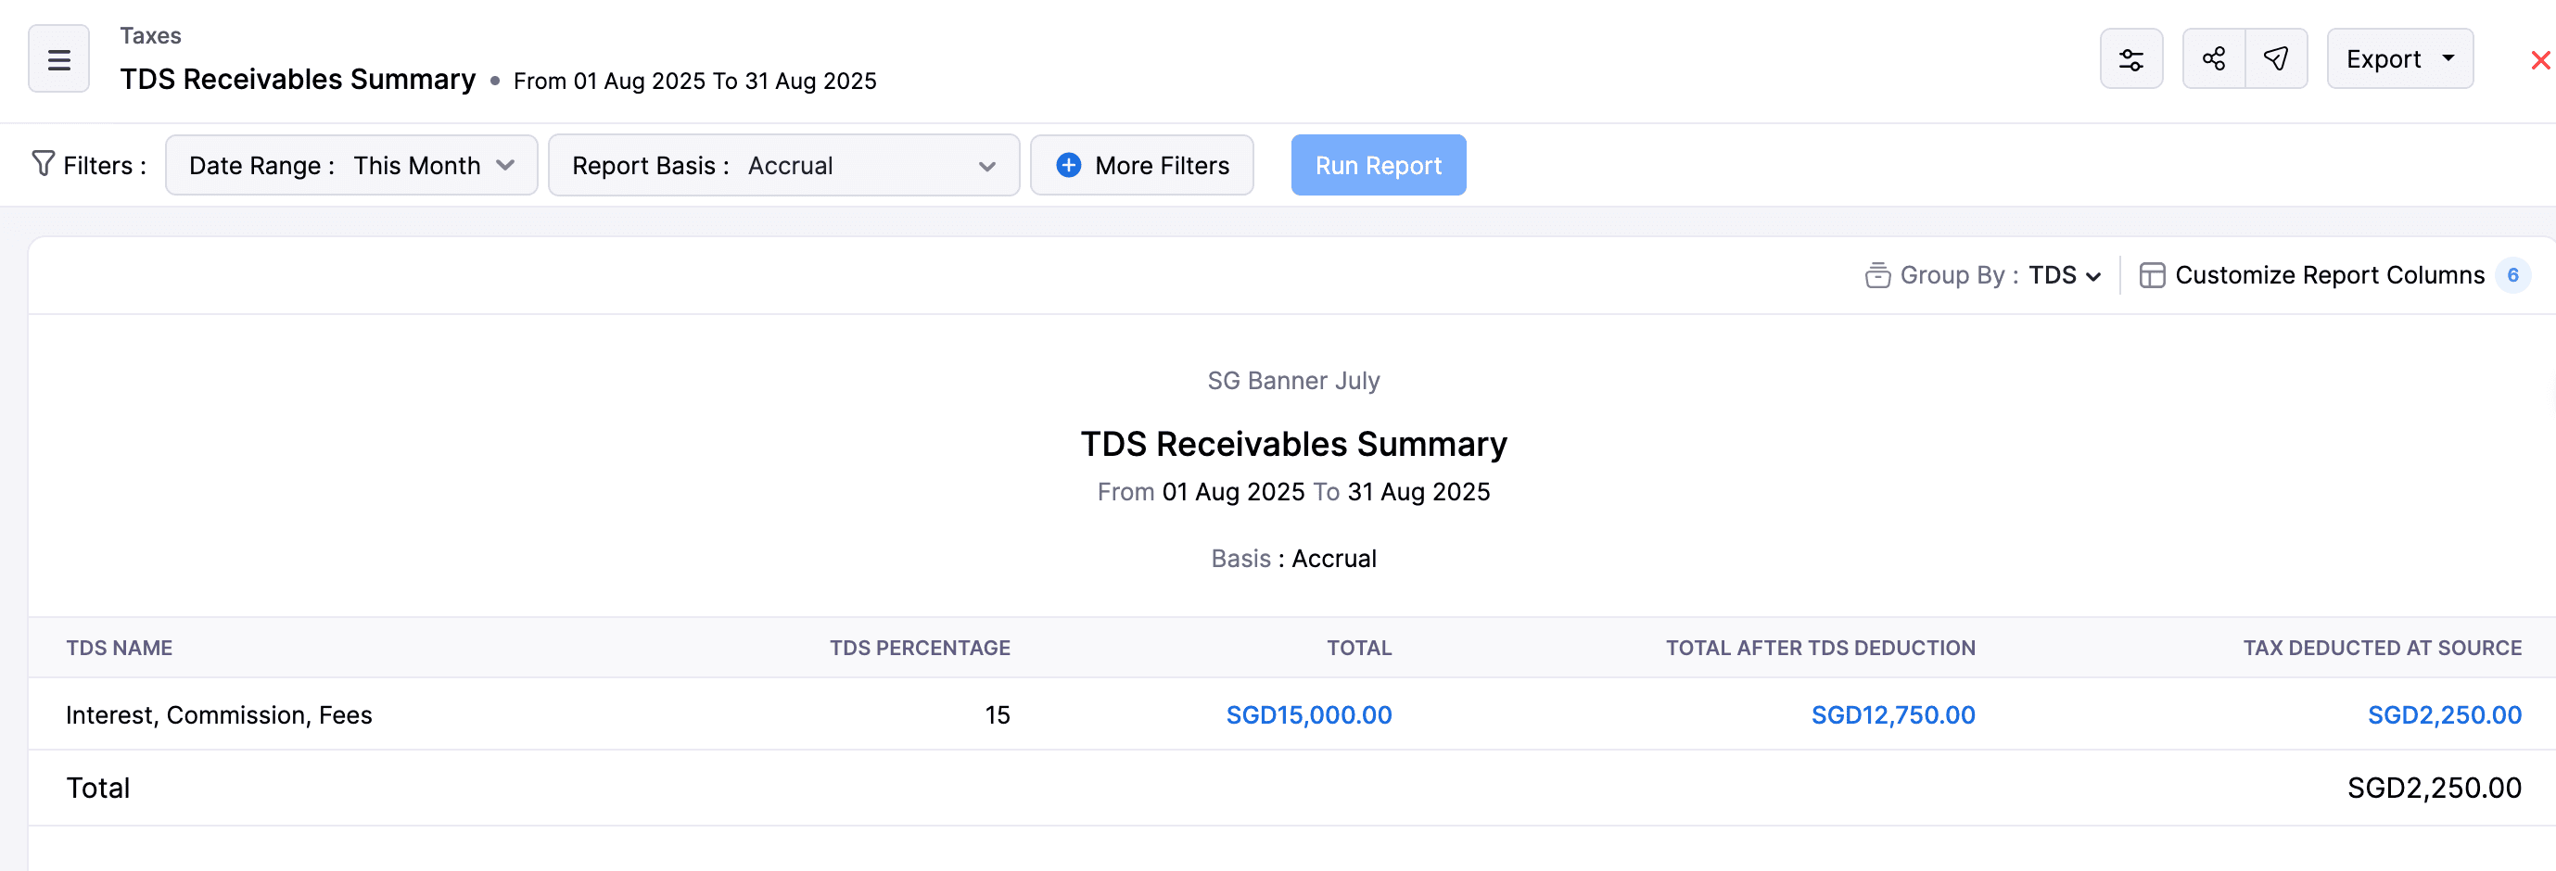Viewport: 2556px width, 871px height.
Task: Open the Export dropdown menu
Action: pos(2399,59)
